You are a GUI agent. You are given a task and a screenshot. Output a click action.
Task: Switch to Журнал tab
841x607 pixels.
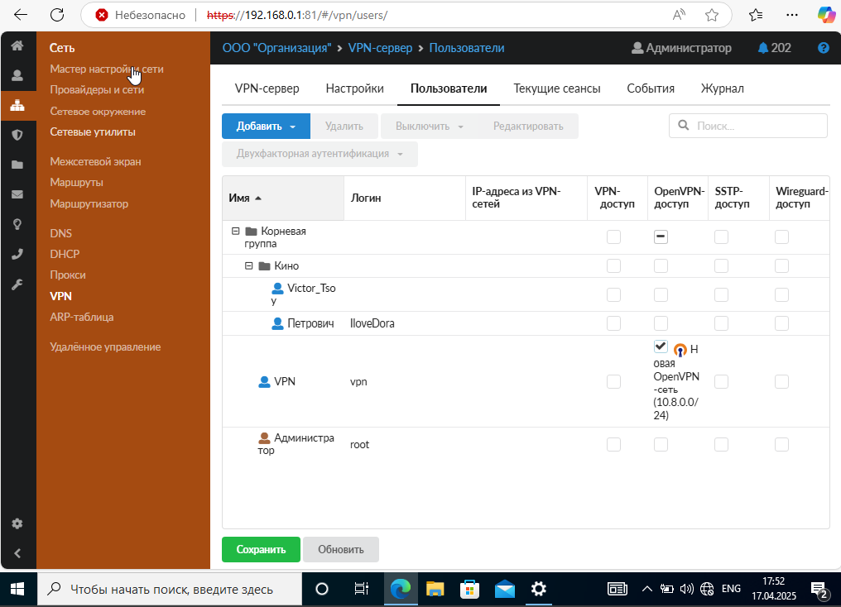pyautogui.click(x=722, y=88)
